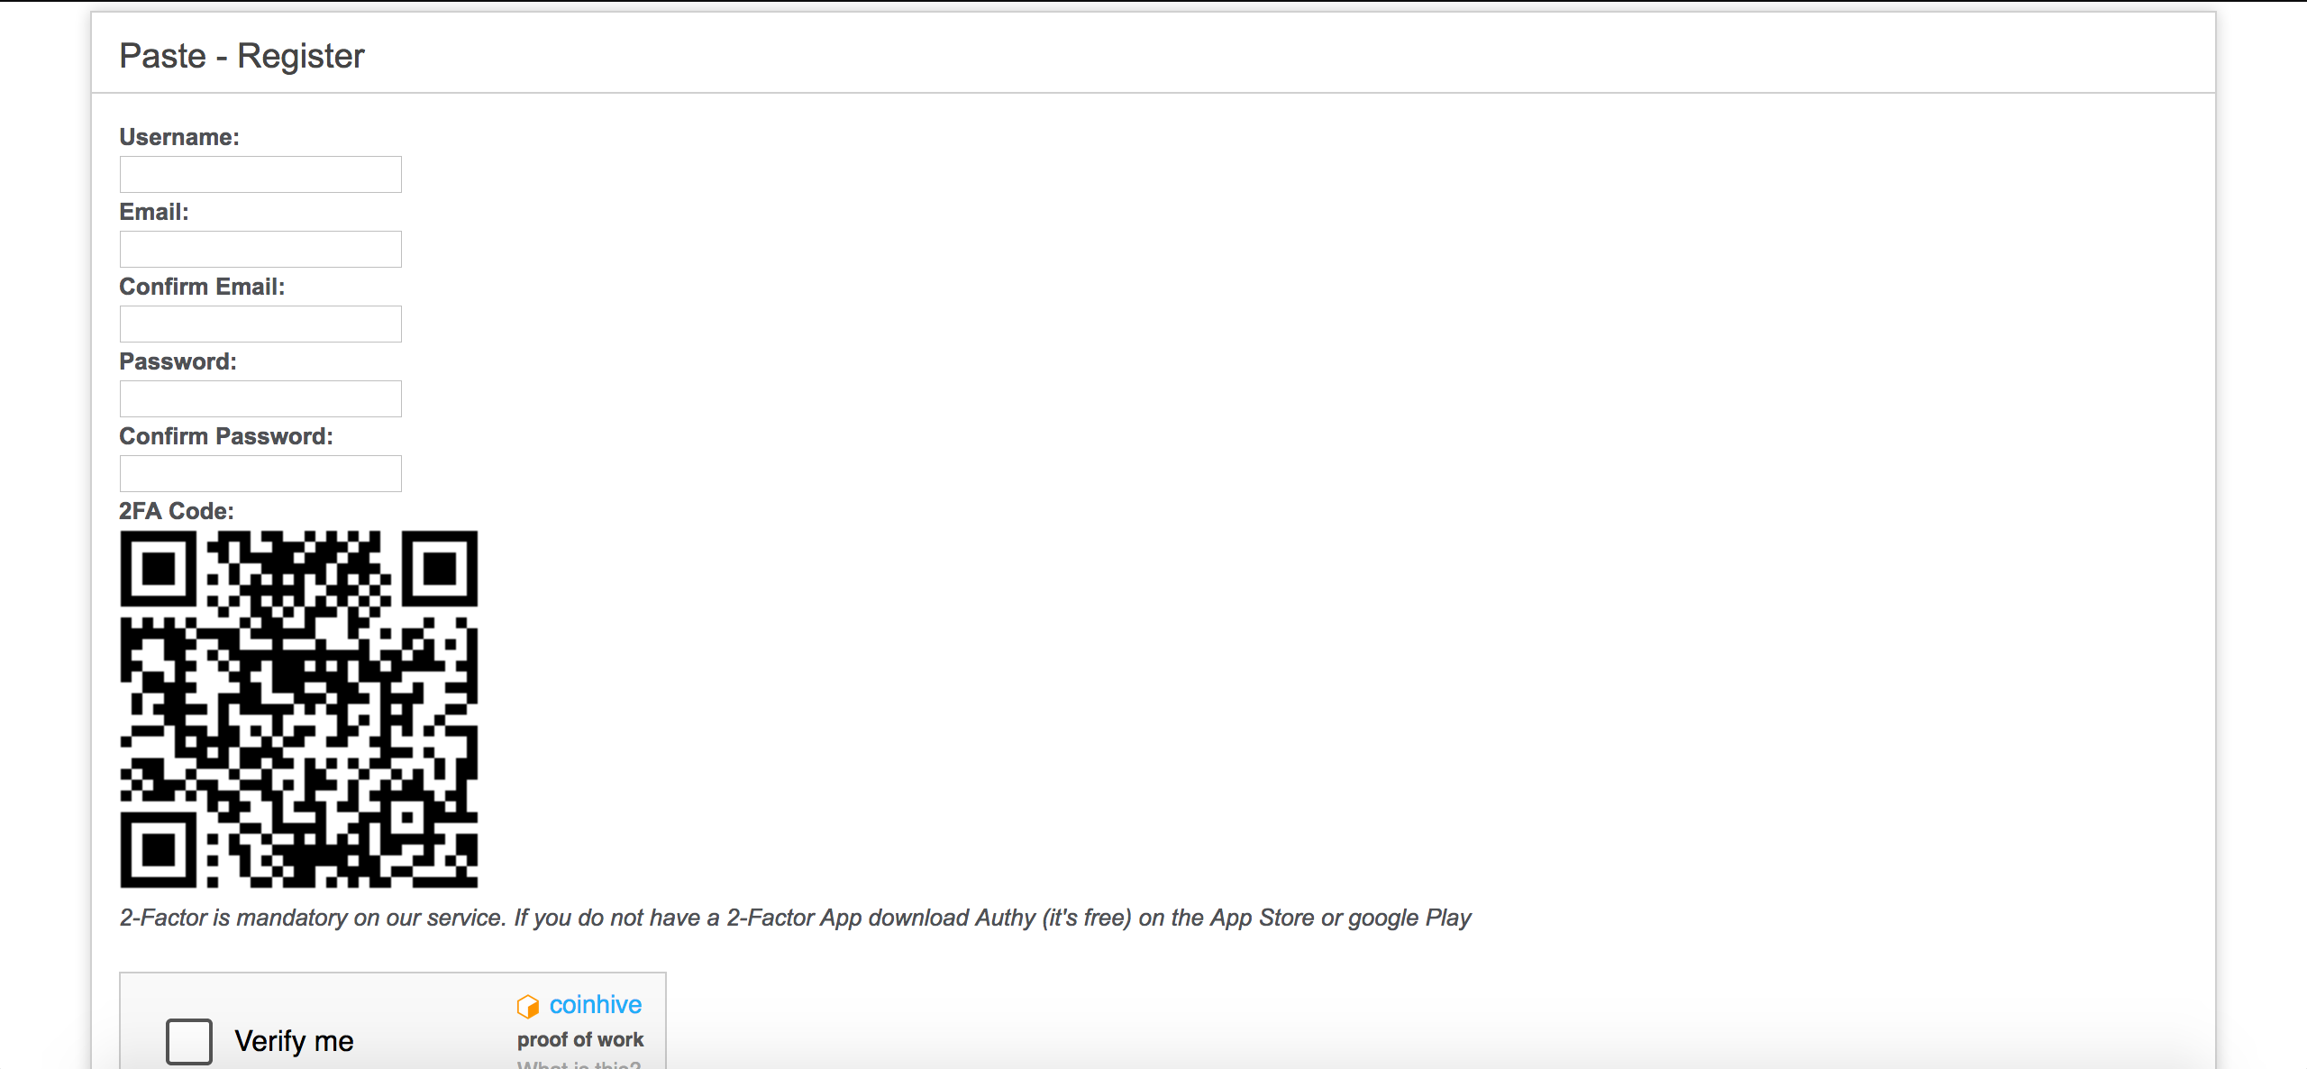This screenshot has height=1069, width=2307.
Task: Click the Username: label
Action: coord(179,137)
